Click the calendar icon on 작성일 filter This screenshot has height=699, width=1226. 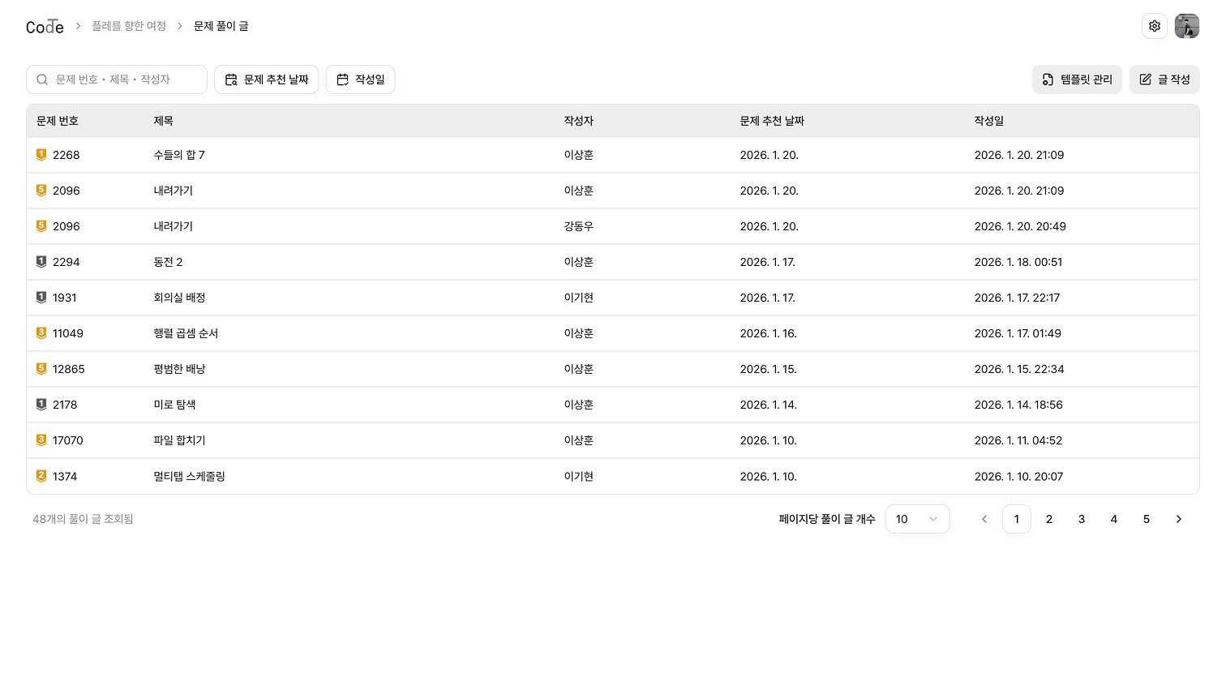343,79
